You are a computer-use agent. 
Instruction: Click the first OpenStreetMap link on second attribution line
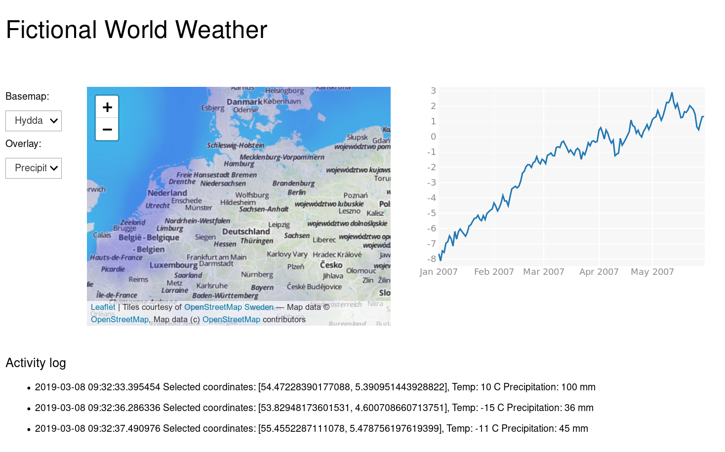coord(120,319)
